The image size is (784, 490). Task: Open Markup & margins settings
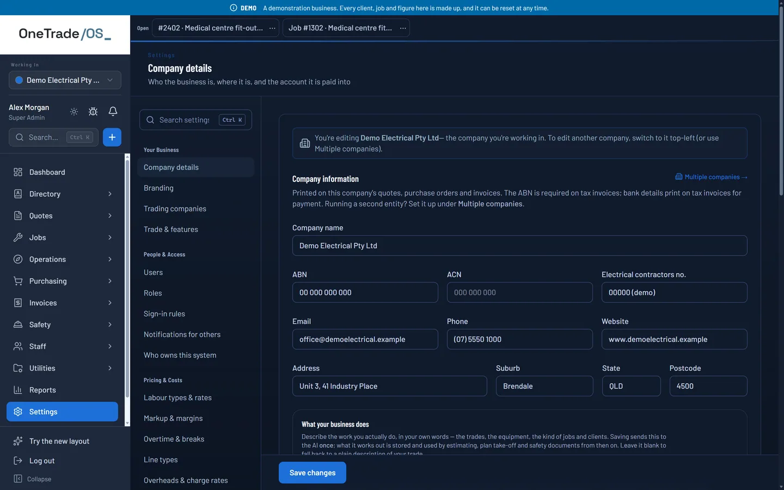pos(195,418)
